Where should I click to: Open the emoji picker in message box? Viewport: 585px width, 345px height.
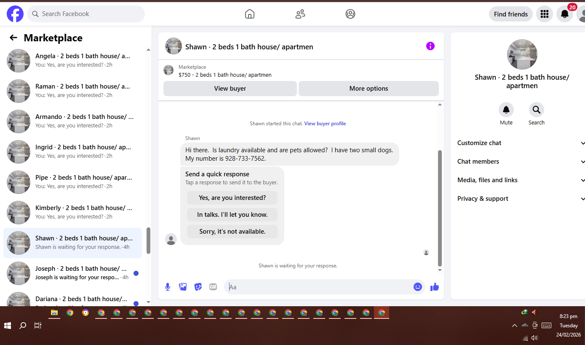coord(417,287)
